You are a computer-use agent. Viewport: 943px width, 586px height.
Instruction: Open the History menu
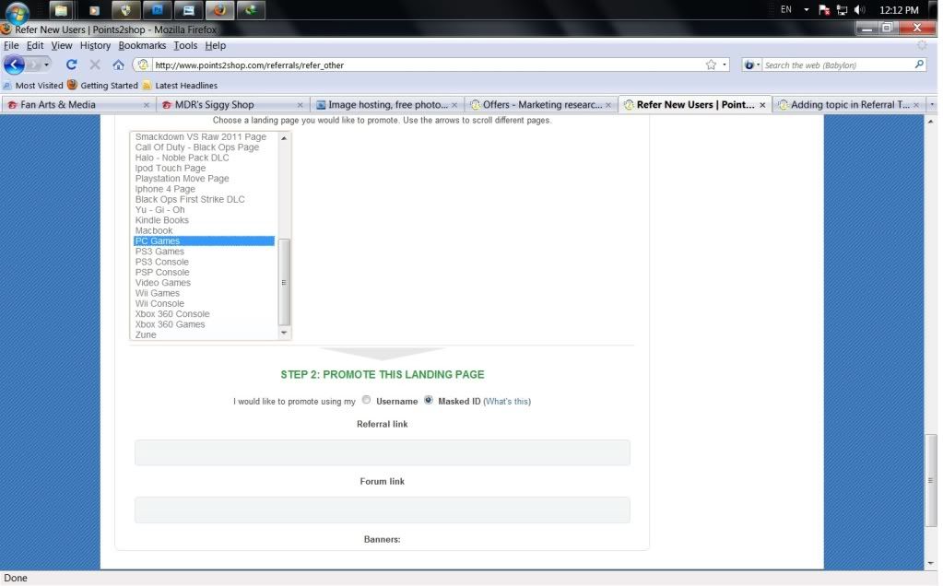[x=95, y=46]
